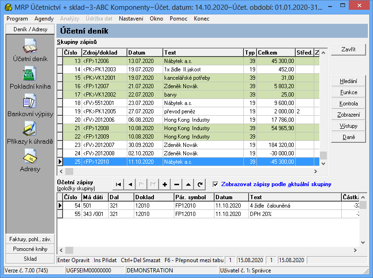Click the previous record arrow button
Image resolution: width=373 pixels, height=278 pixels.
(130, 185)
